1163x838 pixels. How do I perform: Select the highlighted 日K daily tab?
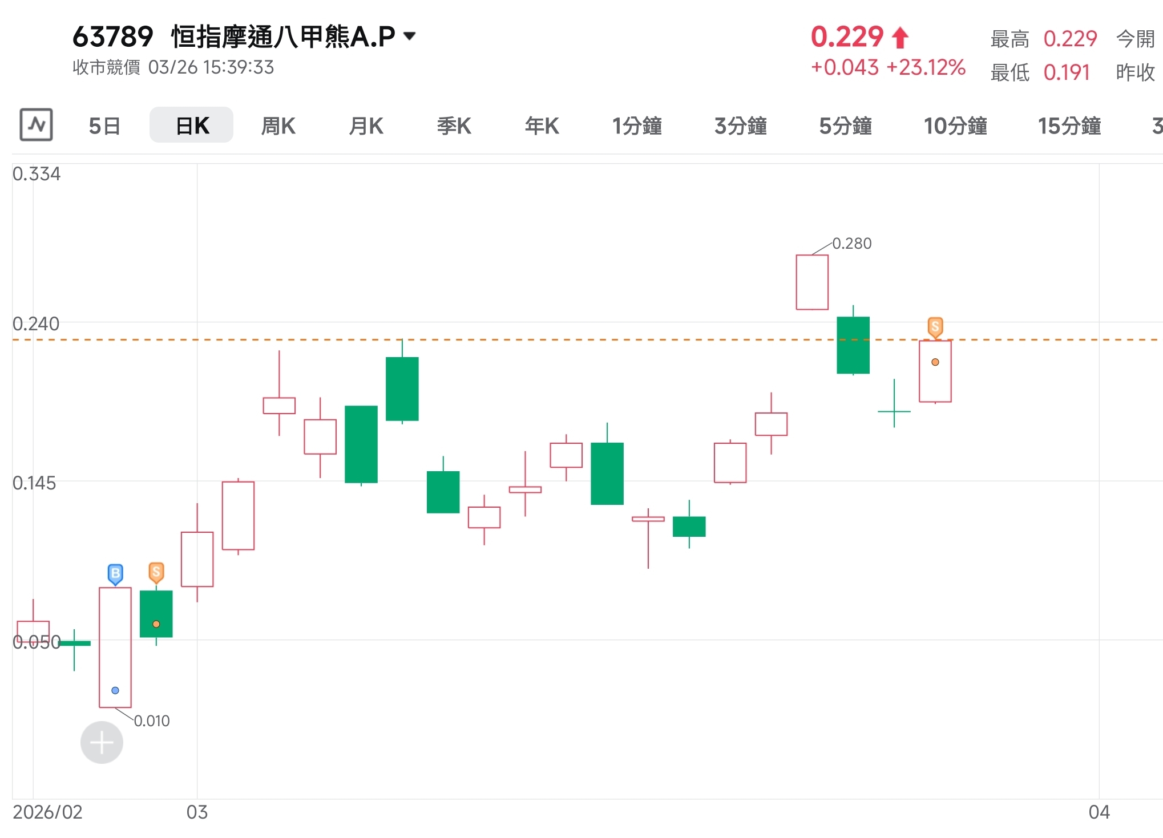click(191, 125)
